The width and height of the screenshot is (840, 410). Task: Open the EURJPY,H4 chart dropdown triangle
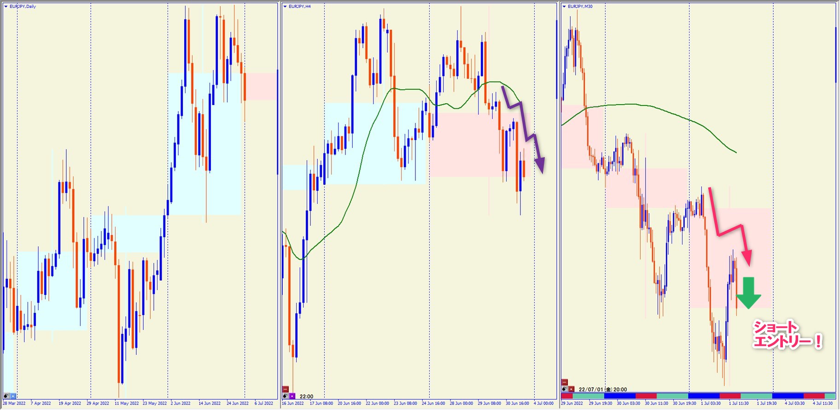click(x=285, y=6)
